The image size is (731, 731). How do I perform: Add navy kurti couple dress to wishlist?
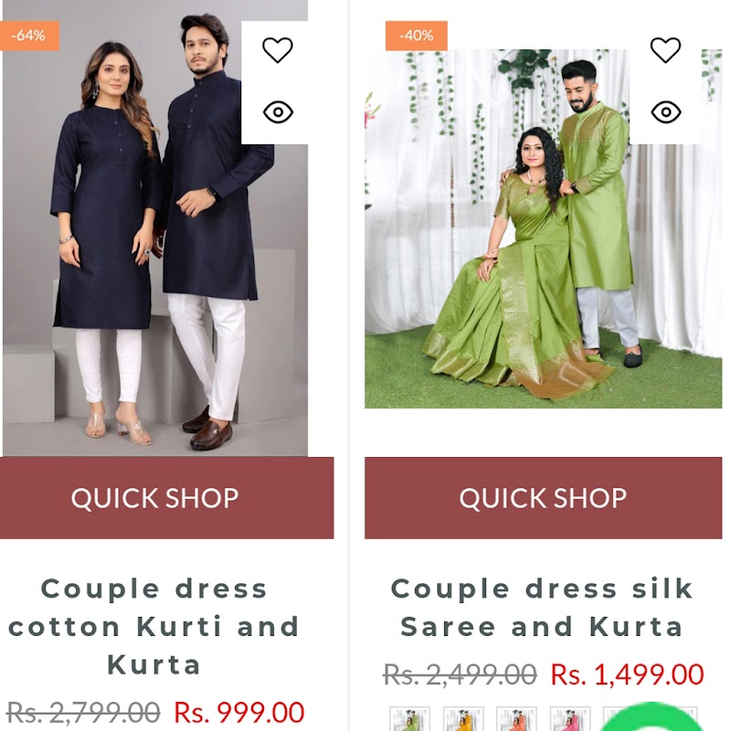point(278,50)
